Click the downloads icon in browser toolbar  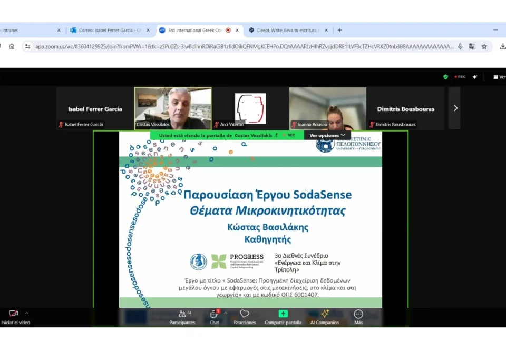(502, 46)
